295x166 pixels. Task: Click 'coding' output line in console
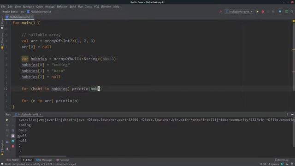pos(24,125)
